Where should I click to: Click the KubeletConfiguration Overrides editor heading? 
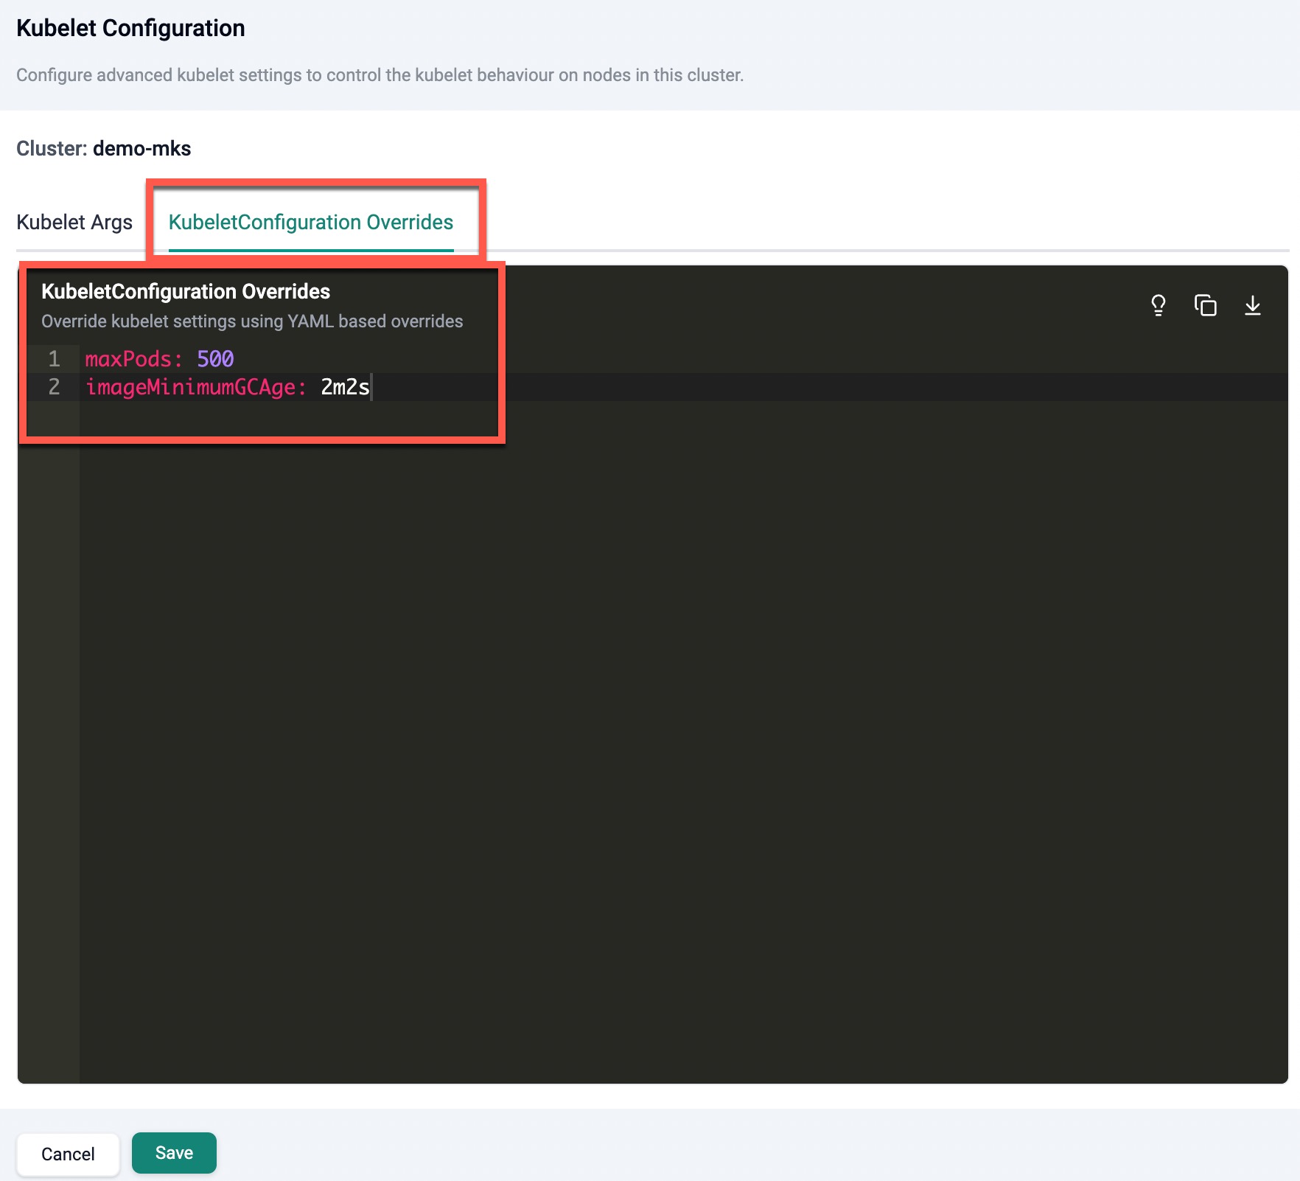coord(186,292)
